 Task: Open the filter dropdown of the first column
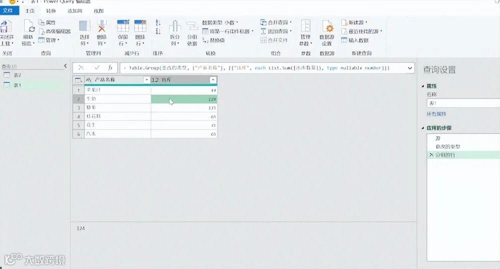[x=146, y=80]
